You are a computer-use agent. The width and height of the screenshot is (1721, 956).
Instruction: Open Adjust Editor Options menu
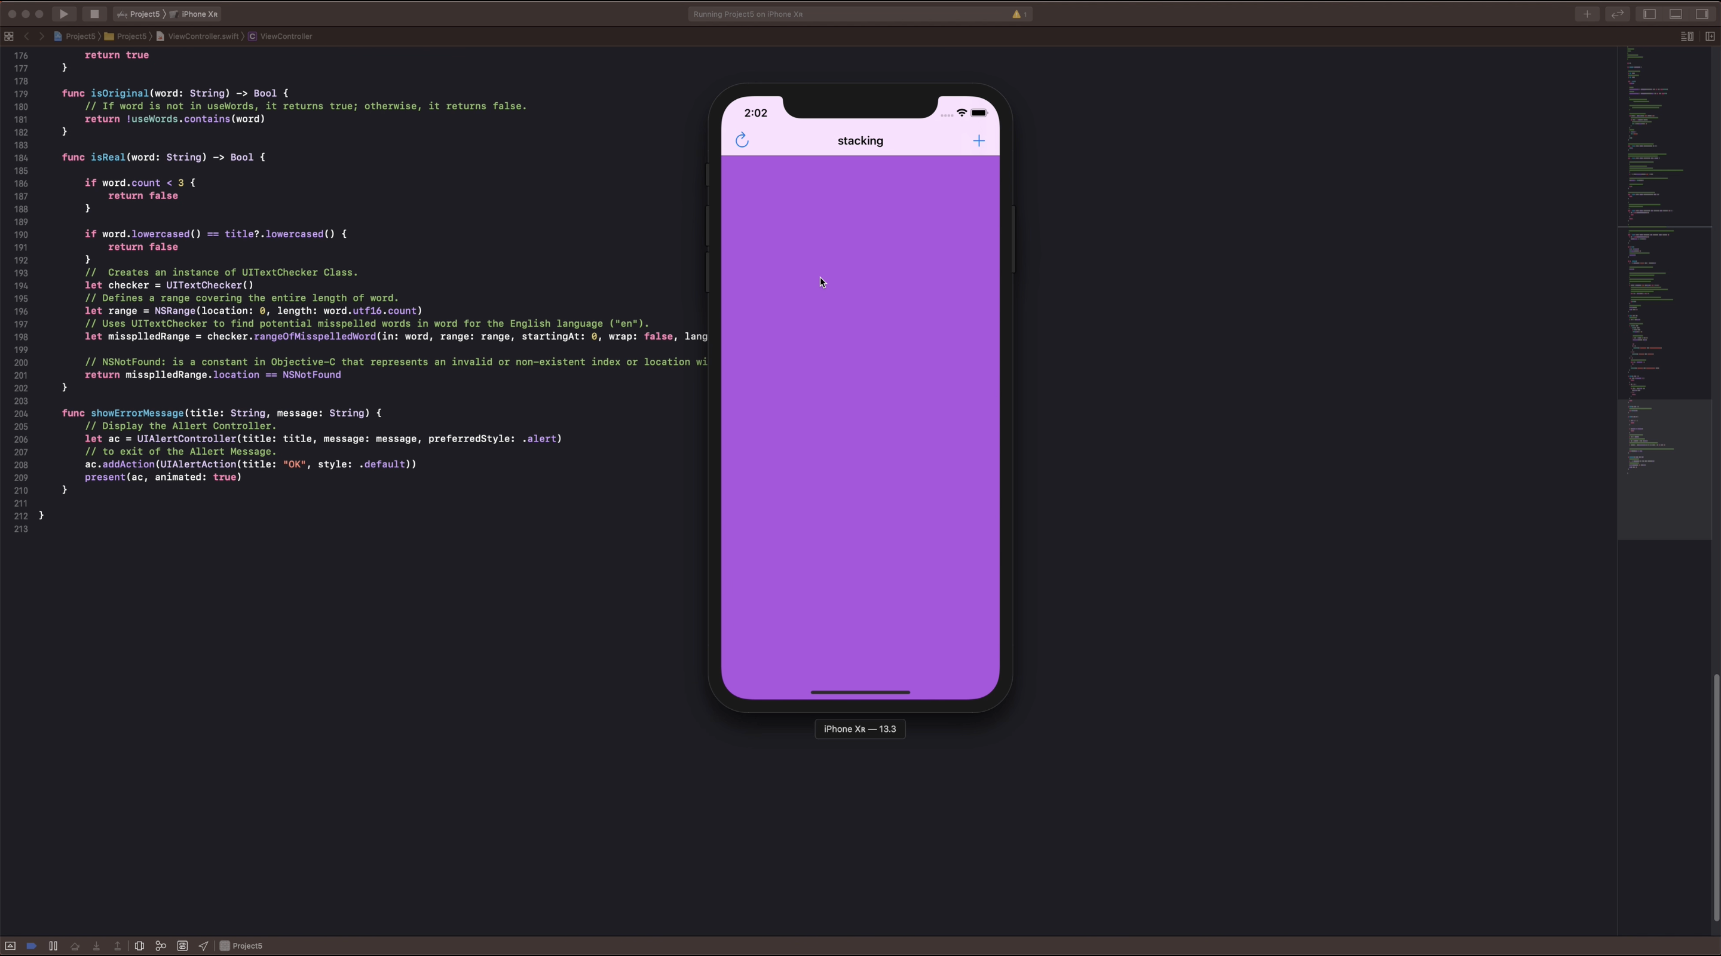[x=1686, y=36]
